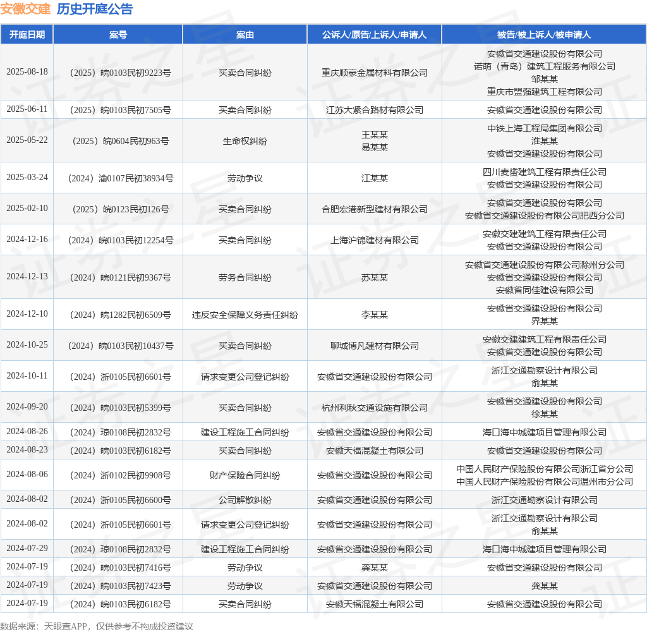Select case number (2025)皖0123民初126号

click(118, 209)
